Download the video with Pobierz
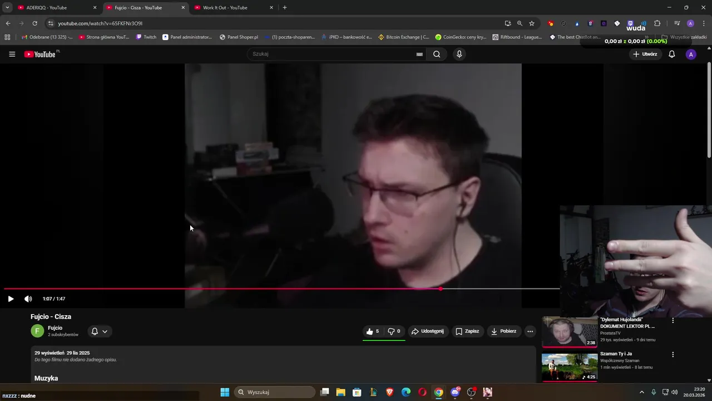 [x=504, y=331]
